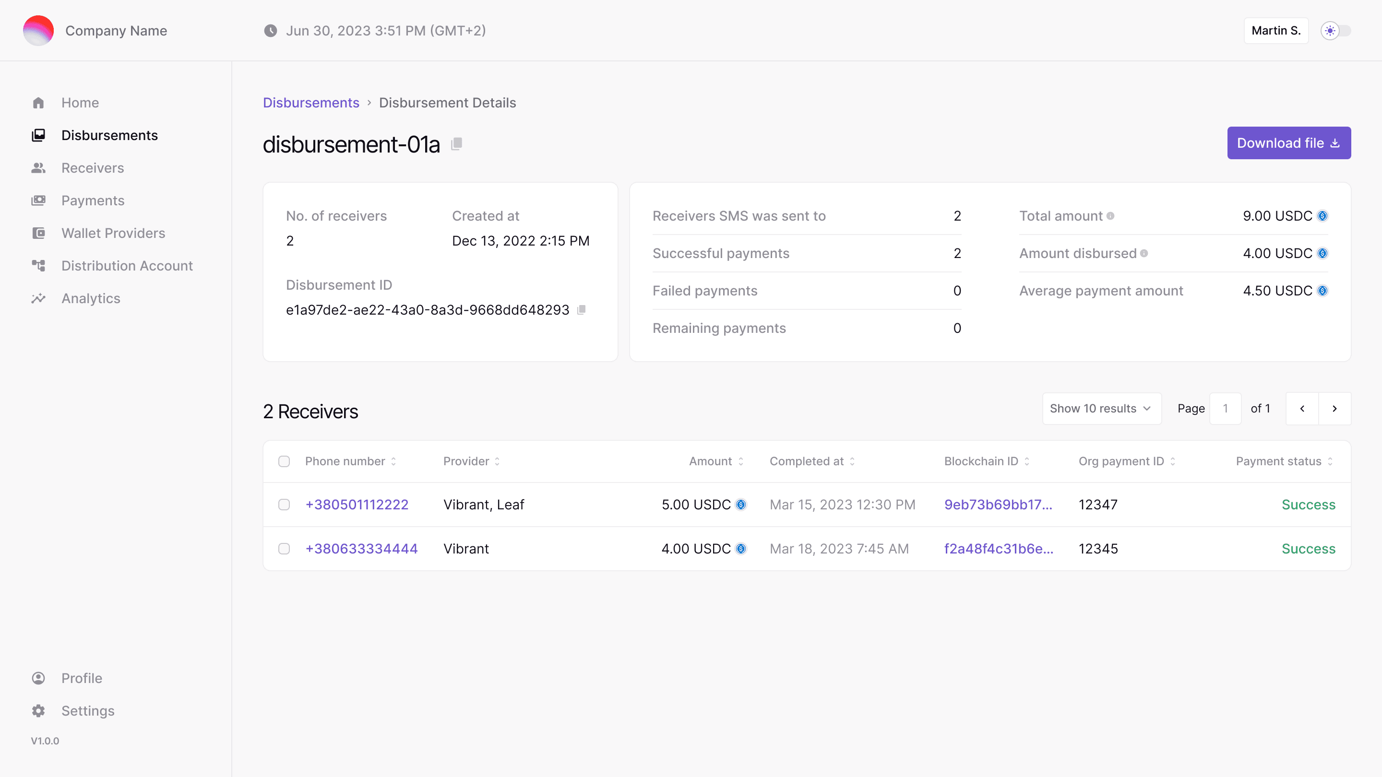Click the Disbursements sidebar icon
Image resolution: width=1382 pixels, height=777 pixels.
[38, 135]
